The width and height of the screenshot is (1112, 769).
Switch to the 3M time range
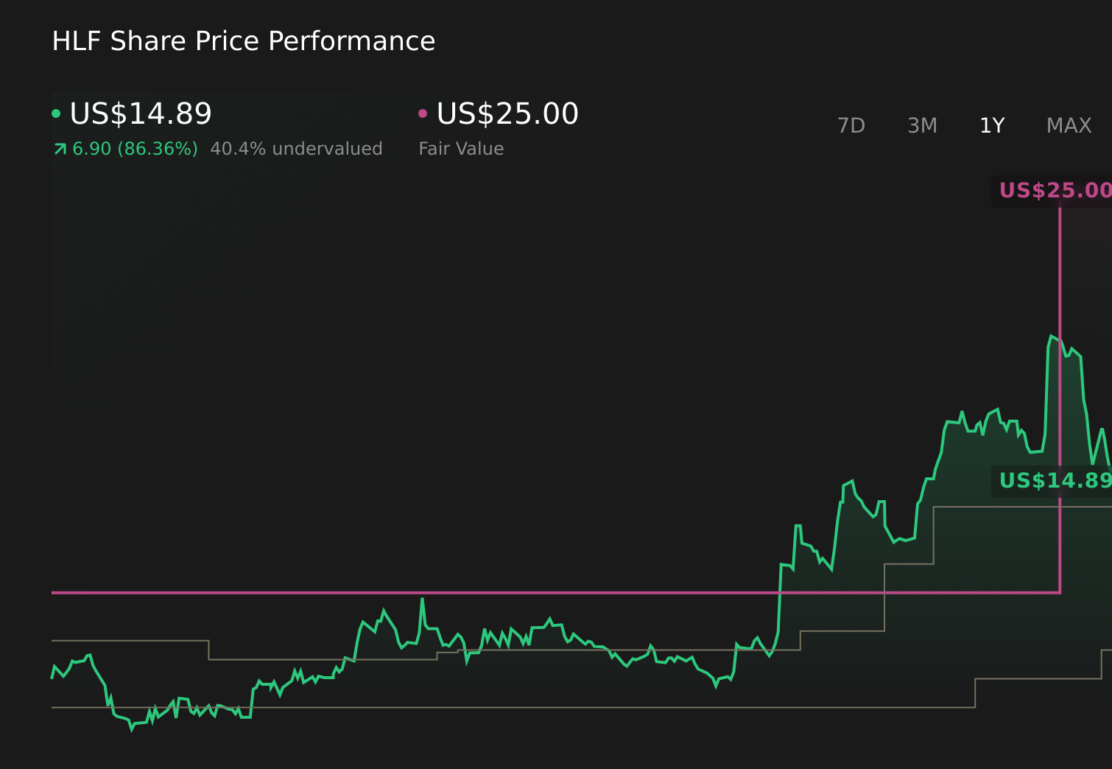tap(921, 125)
